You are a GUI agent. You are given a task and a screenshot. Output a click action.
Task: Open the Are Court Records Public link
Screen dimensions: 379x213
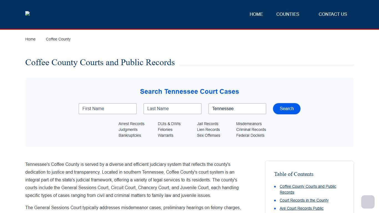302,208
